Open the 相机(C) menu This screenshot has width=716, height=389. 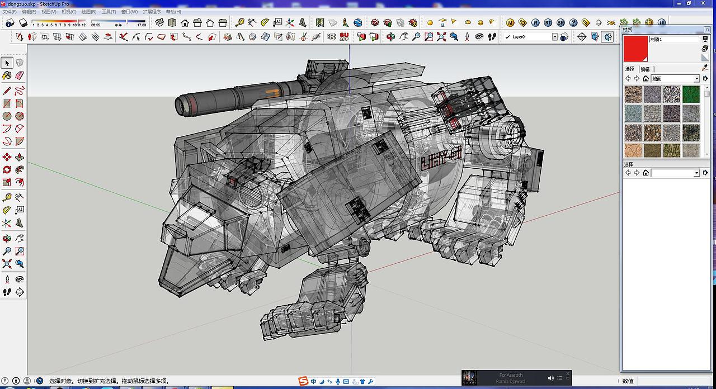(69, 11)
